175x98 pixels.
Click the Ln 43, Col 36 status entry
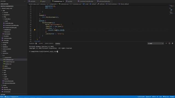pyautogui.click(x=141, y=97)
